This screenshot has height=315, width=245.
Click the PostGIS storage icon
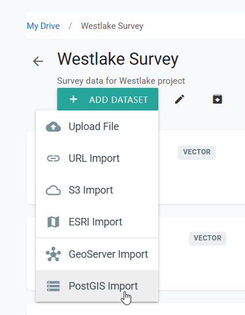(53, 286)
